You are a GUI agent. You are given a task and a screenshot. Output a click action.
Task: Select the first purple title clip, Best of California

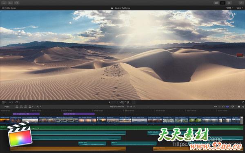tap(26, 114)
